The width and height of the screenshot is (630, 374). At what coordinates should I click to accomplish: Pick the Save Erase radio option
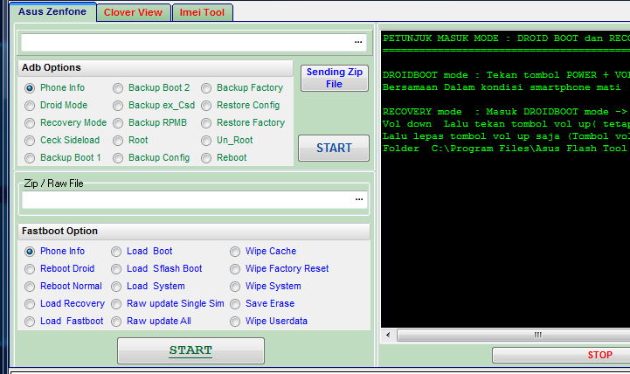pyautogui.click(x=235, y=304)
